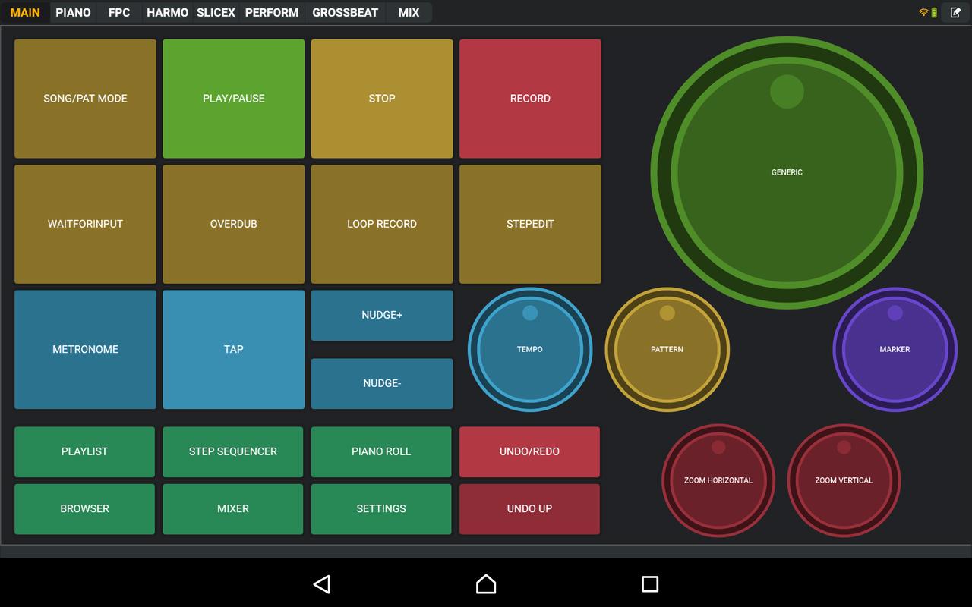Viewport: 972px width, 607px height.
Task: Click the UNDO/REDO button
Action: pyautogui.click(x=529, y=451)
